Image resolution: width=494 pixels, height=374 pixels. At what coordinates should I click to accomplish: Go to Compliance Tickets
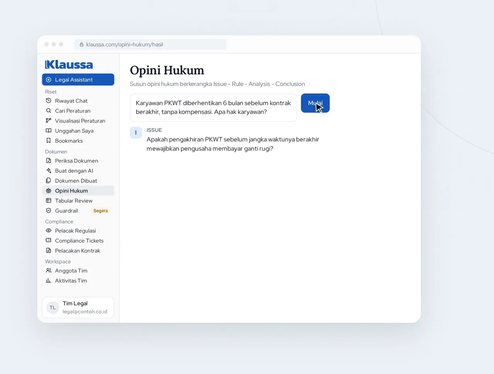[78, 241]
